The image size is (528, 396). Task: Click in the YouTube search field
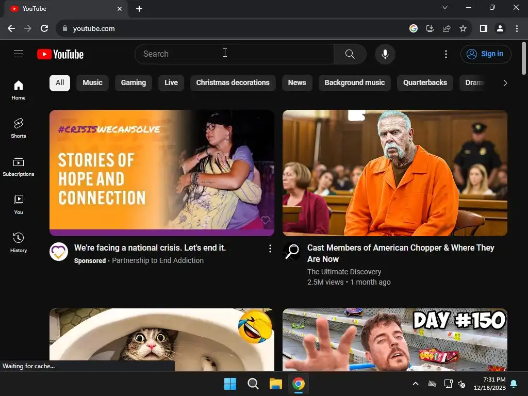tap(235, 54)
